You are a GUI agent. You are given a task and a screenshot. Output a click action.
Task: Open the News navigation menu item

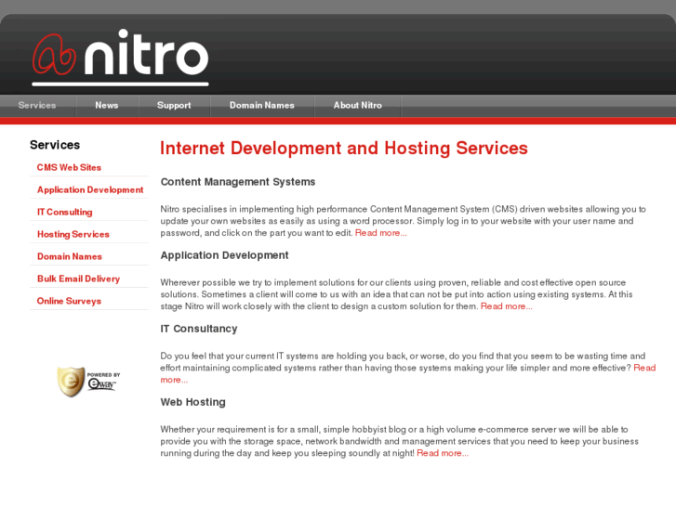pyautogui.click(x=107, y=106)
